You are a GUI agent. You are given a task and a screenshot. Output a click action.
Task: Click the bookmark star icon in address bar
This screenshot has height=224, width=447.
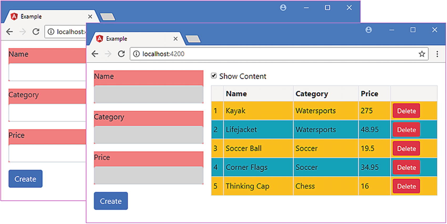pos(422,54)
